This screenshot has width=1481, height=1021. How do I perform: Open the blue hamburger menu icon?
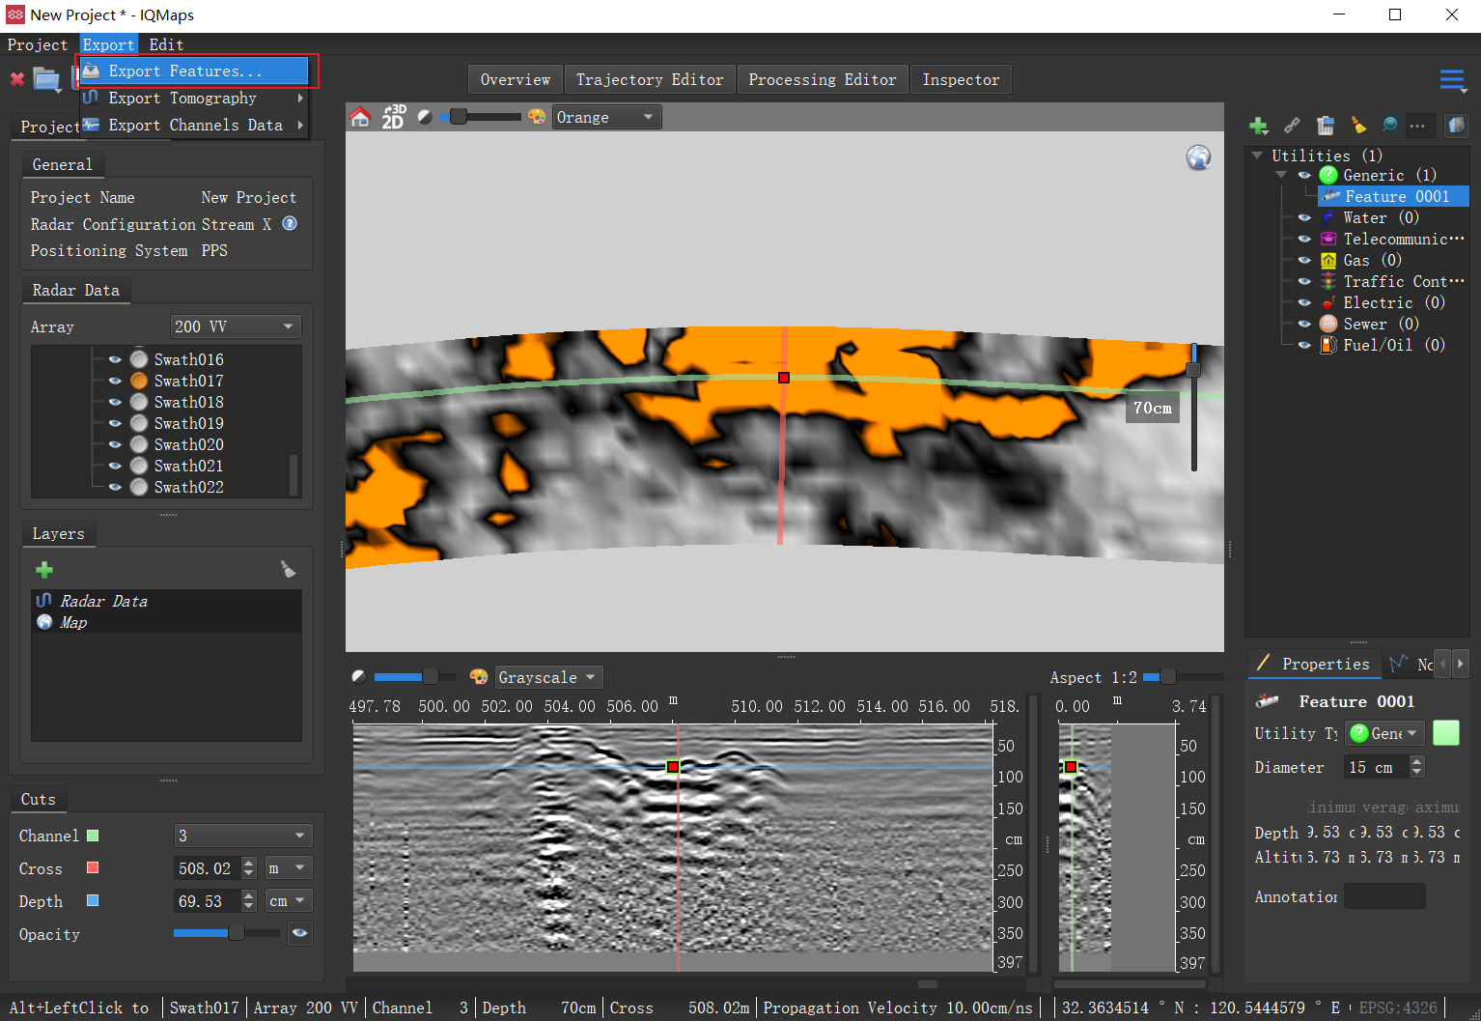[1452, 80]
